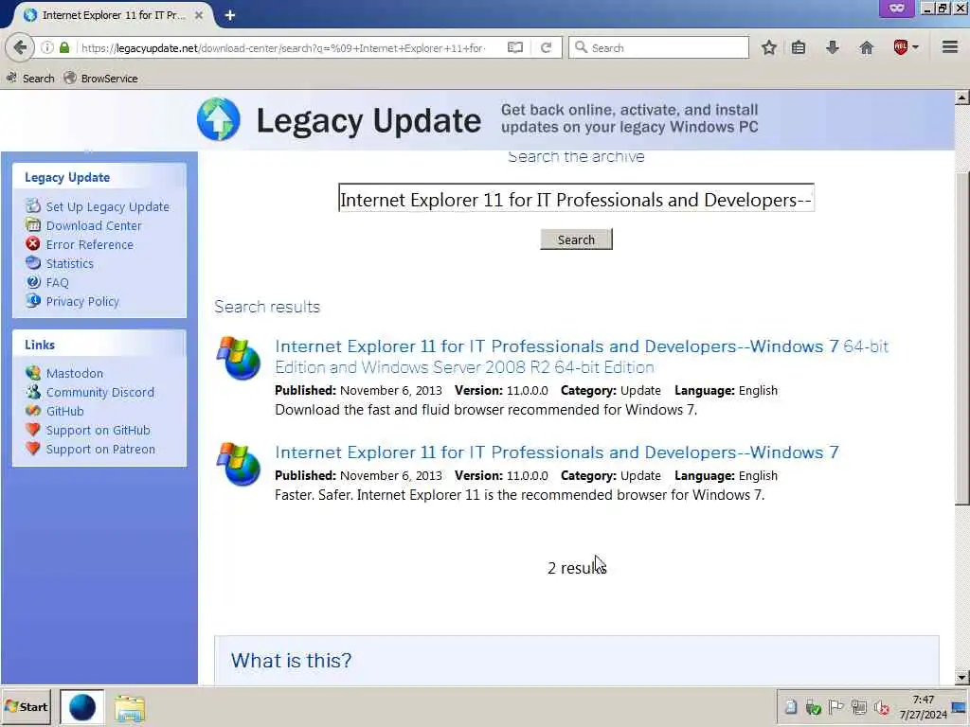
Task: Click the vertical scrollbar thumb
Action: point(962,339)
